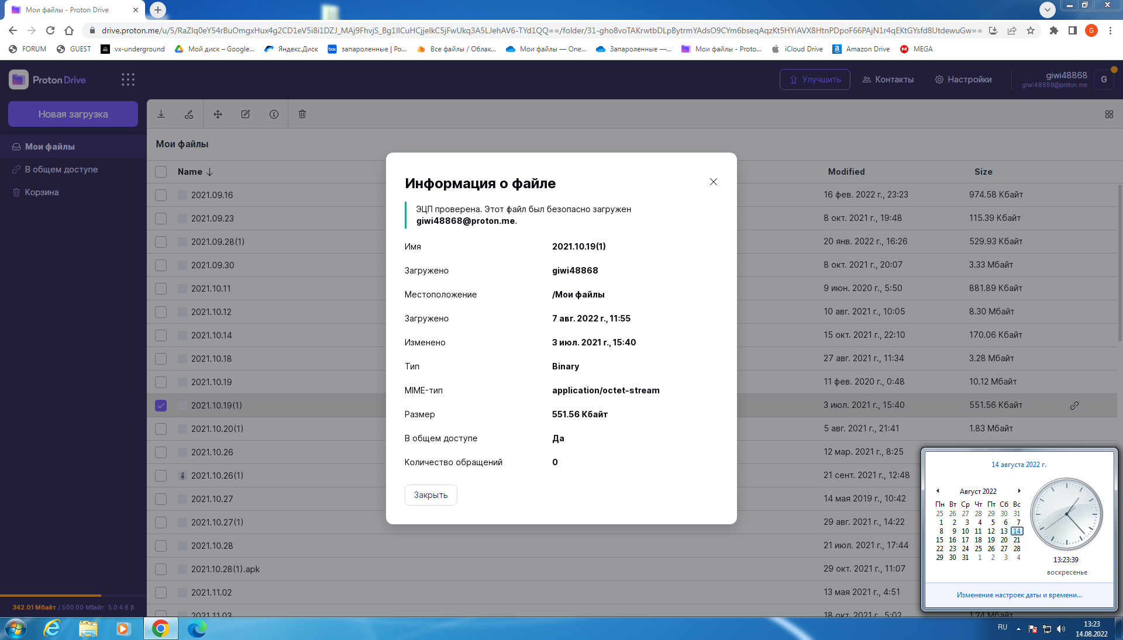Check the box for 2021.11.02

(x=161, y=593)
